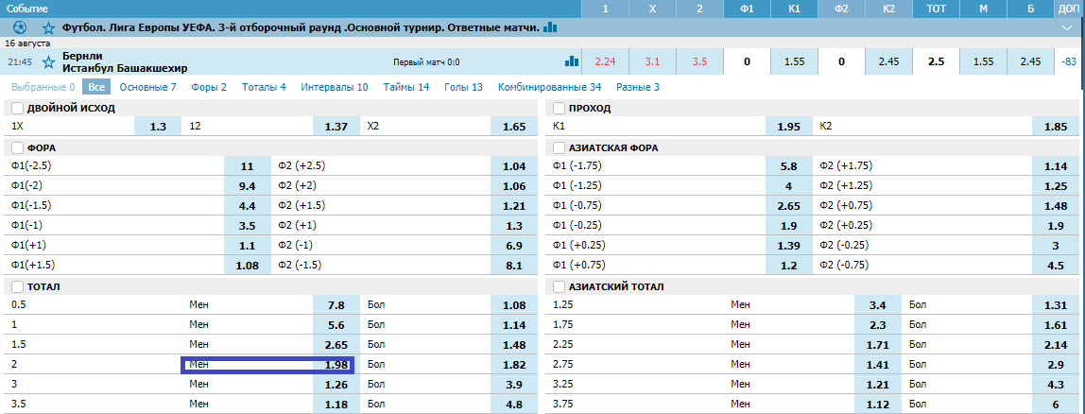This screenshot has width=1085, height=414.
Task: Tick the АЗИАТСКАЯ ФОРА checkbox
Action: [560, 148]
